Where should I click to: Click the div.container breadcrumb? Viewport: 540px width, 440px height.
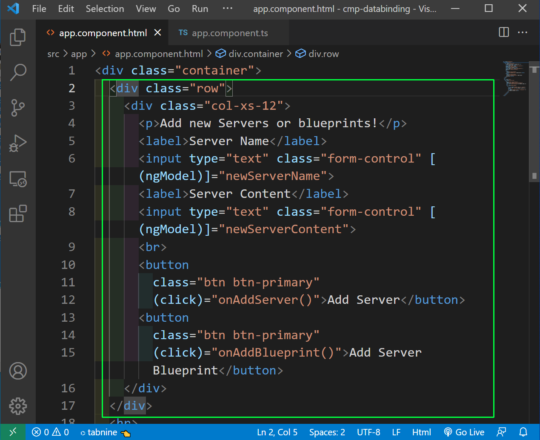point(255,54)
